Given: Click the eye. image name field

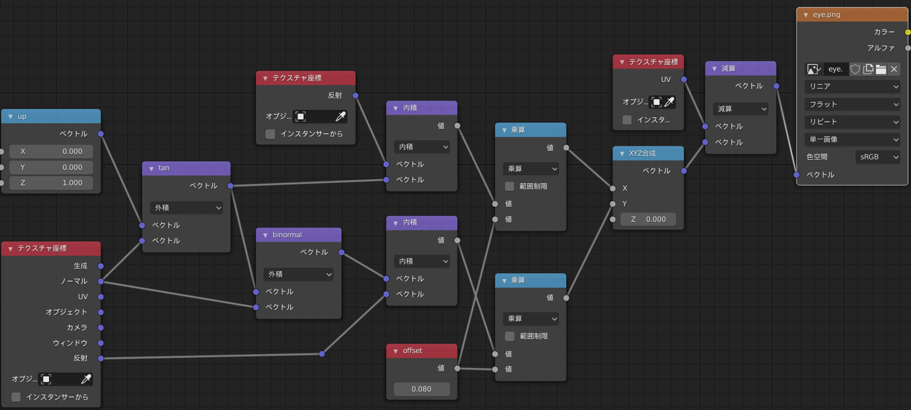Looking at the screenshot, I should pyautogui.click(x=835, y=69).
